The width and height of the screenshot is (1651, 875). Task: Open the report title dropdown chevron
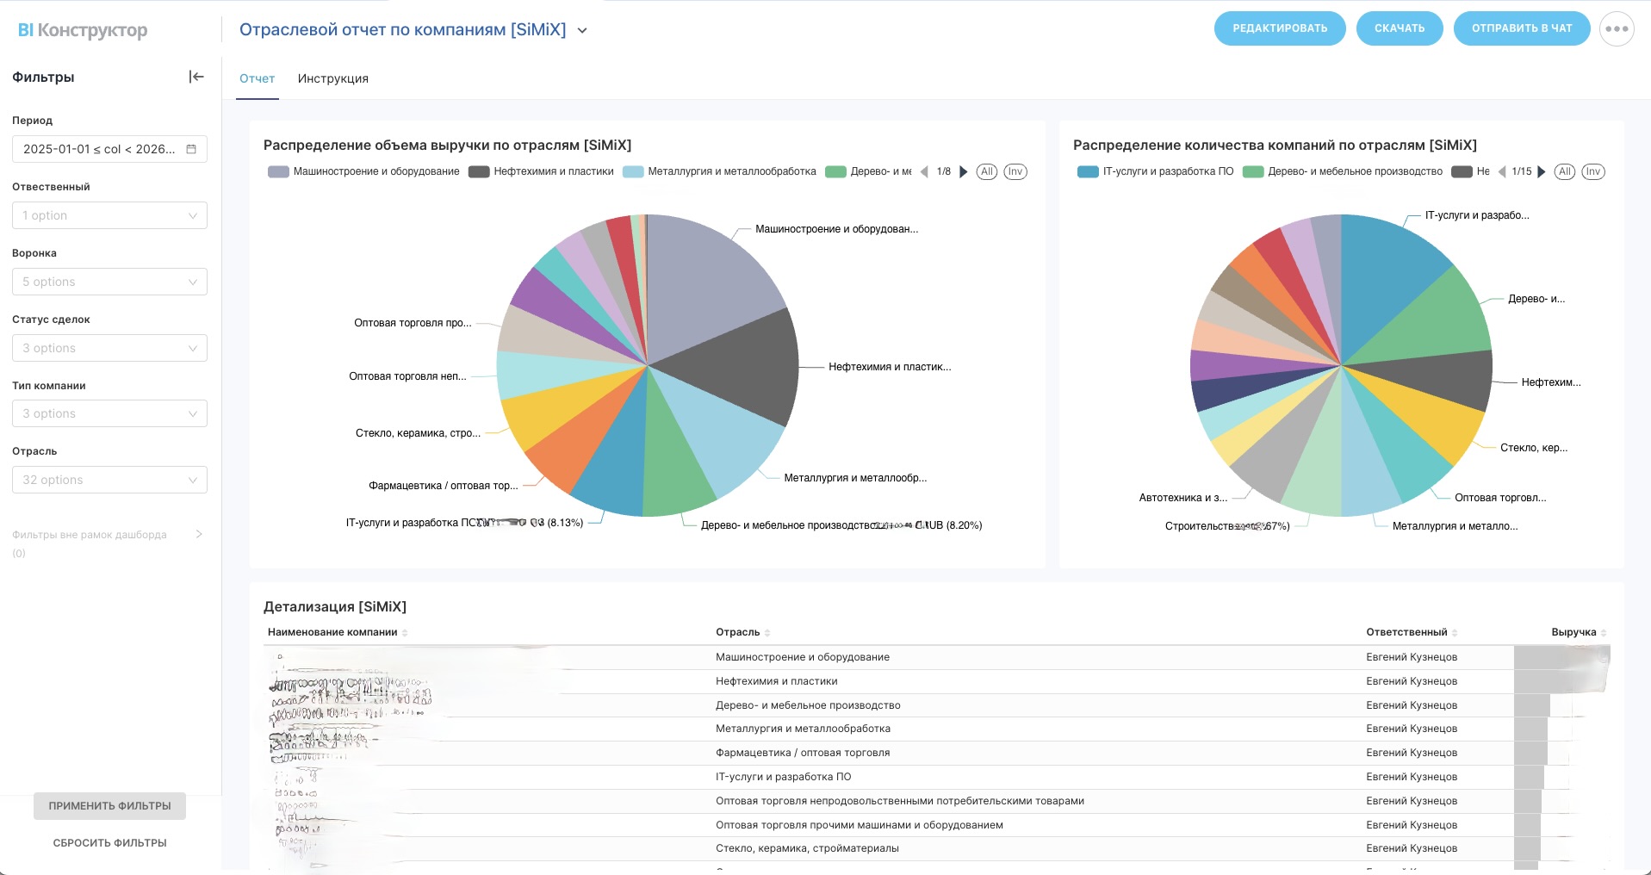(582, 30)
